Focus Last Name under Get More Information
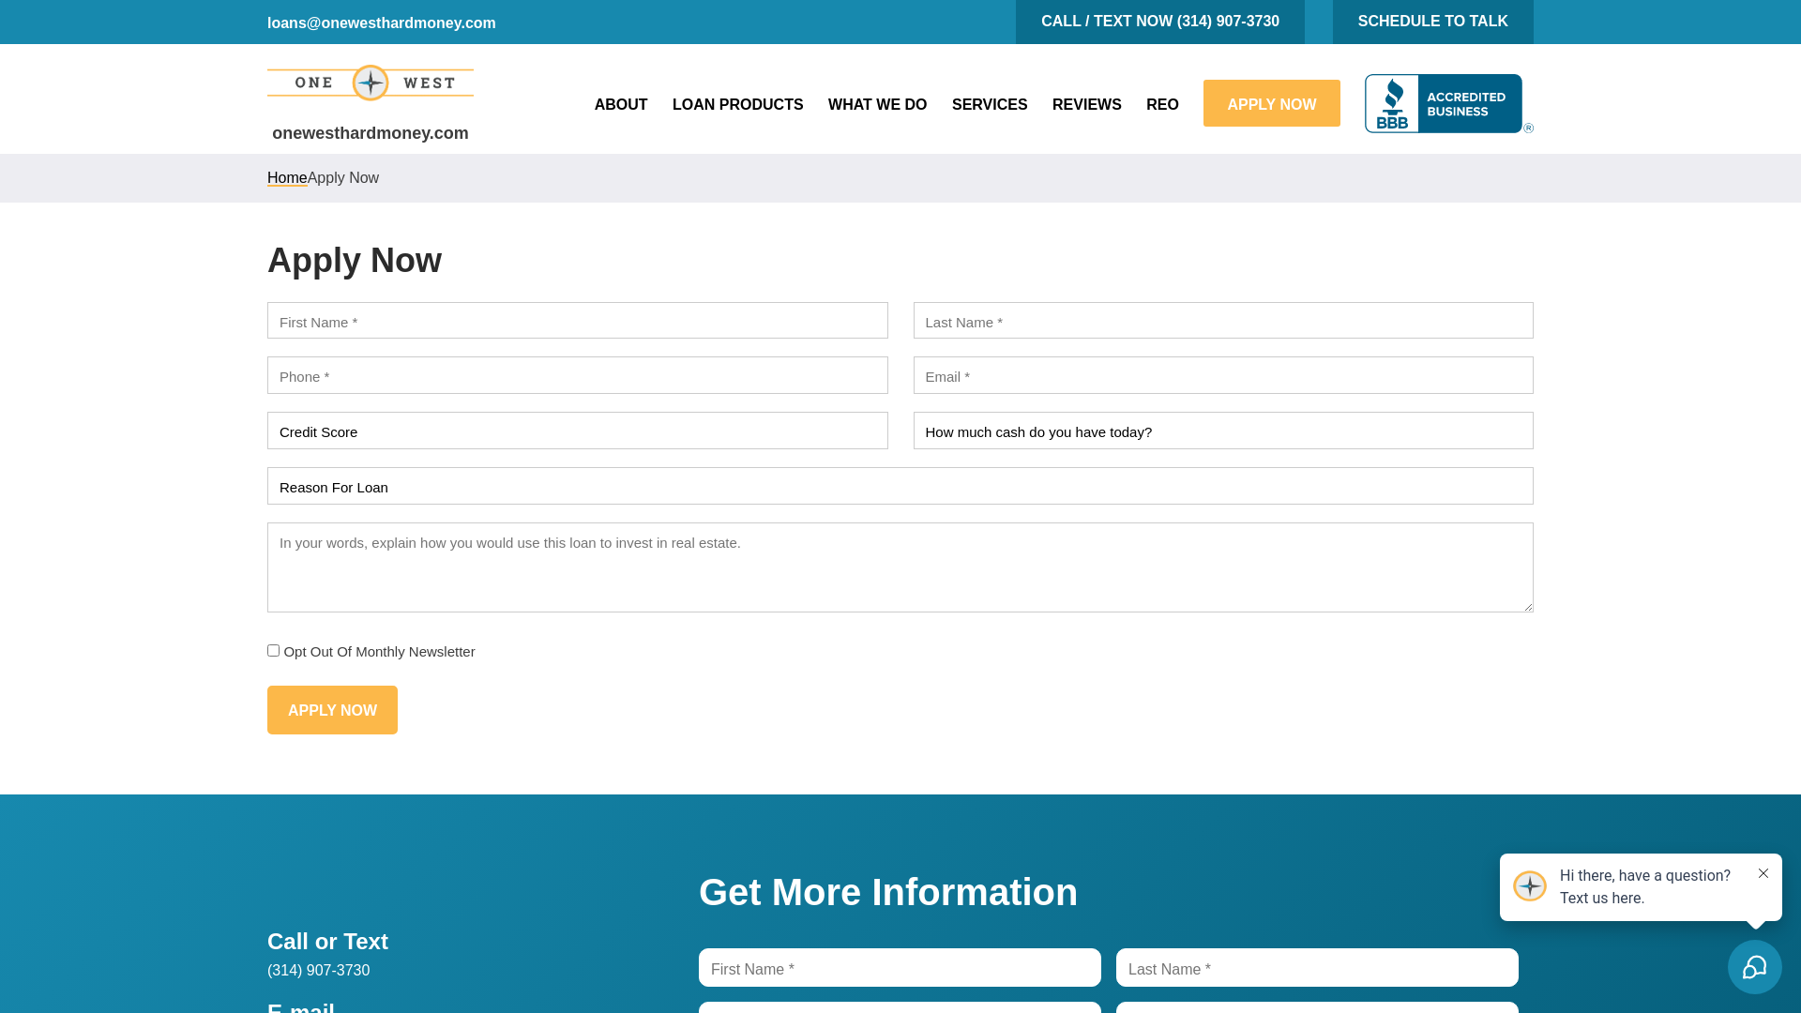 (1317, 968)
